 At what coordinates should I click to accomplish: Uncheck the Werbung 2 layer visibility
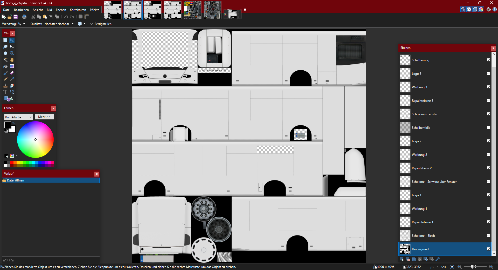coord(489,154)
